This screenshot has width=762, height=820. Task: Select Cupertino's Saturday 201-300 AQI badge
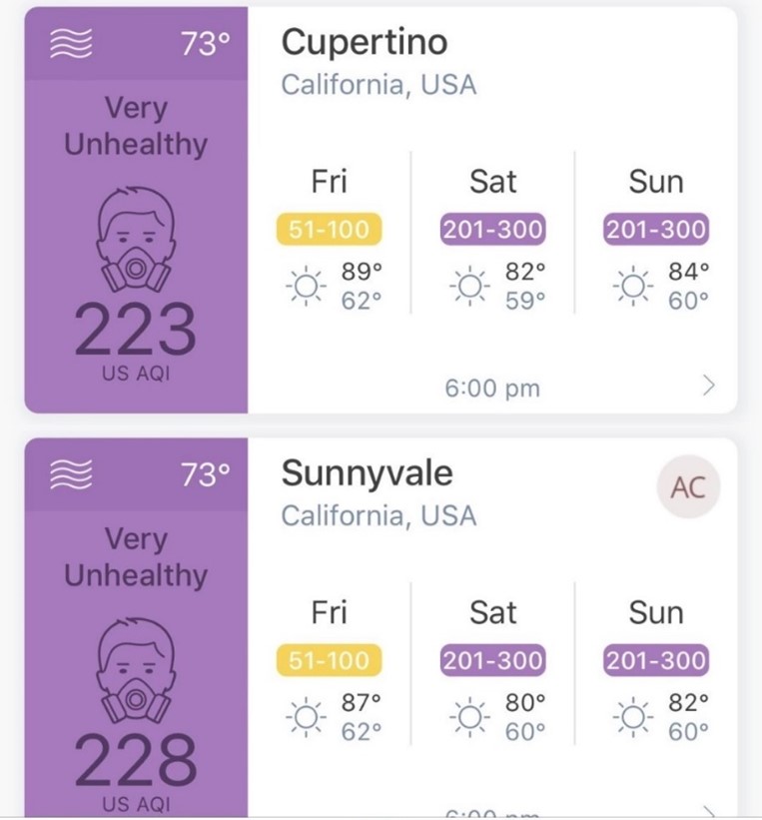[492, 230]
